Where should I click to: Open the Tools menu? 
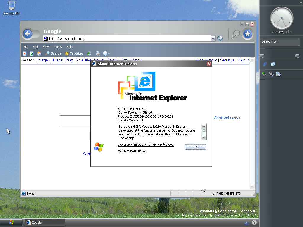tap(58, 47)
